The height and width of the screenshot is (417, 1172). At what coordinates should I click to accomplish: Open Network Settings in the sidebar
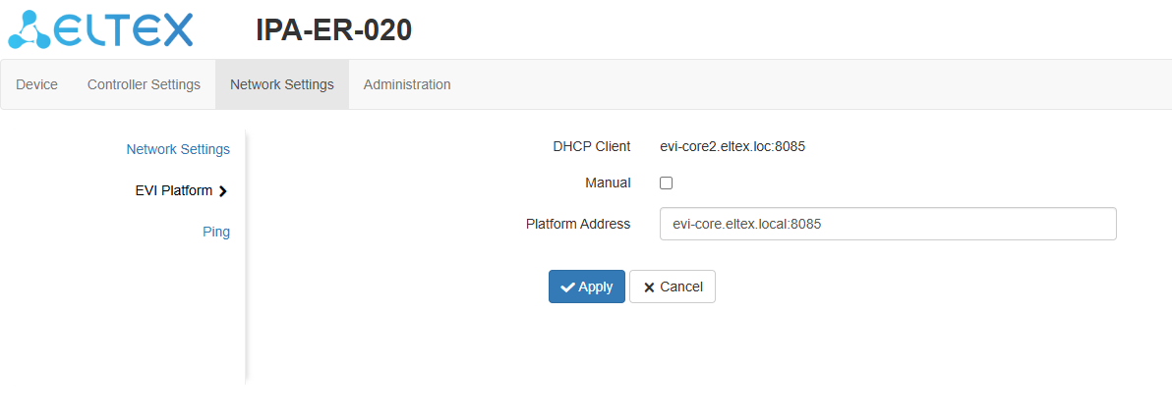coord(178,149)
